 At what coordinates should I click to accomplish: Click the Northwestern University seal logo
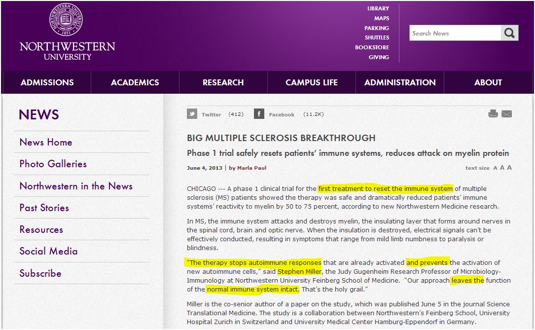click(66, 19)
